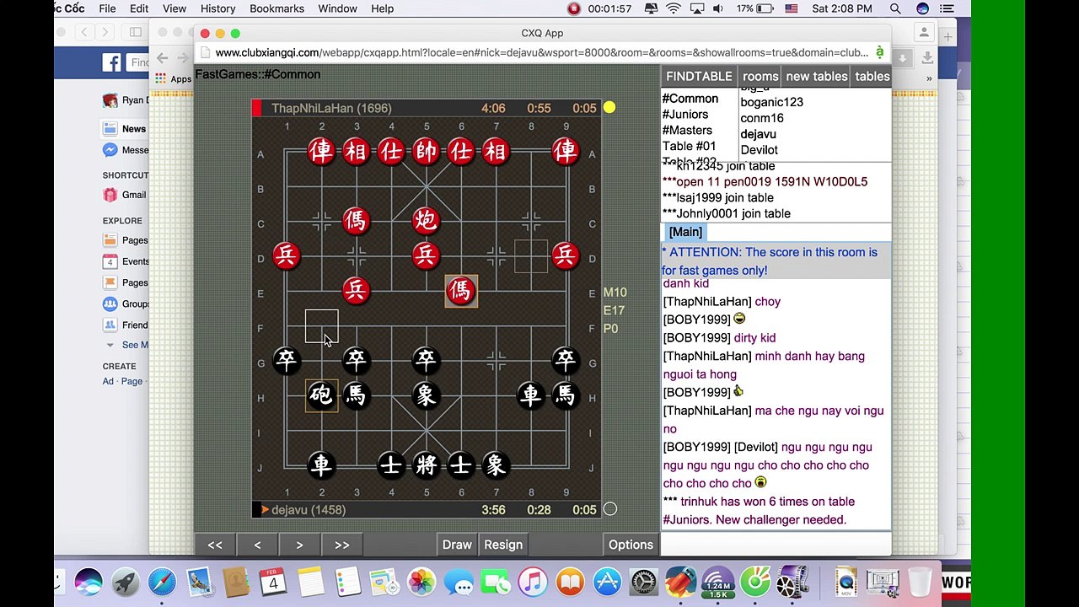Screen dimensions: 1079x607
Task: Switch to the rooms tab
Action: (x=760, y=76)
